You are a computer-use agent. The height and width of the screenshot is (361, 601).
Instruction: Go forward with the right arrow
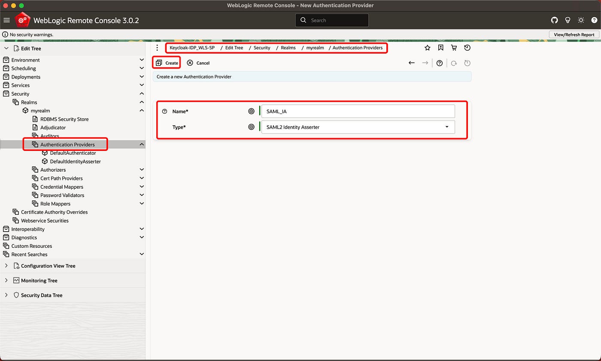(425, 63)
